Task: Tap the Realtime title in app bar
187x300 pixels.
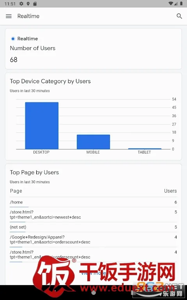Action: (28, 16)
